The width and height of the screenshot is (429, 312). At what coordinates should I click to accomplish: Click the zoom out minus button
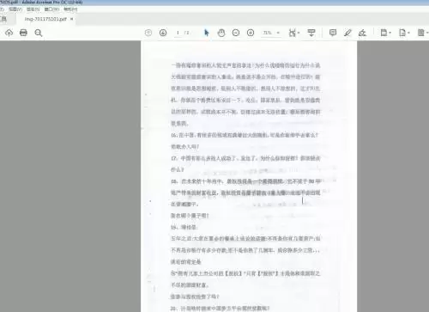click(236, 33)
